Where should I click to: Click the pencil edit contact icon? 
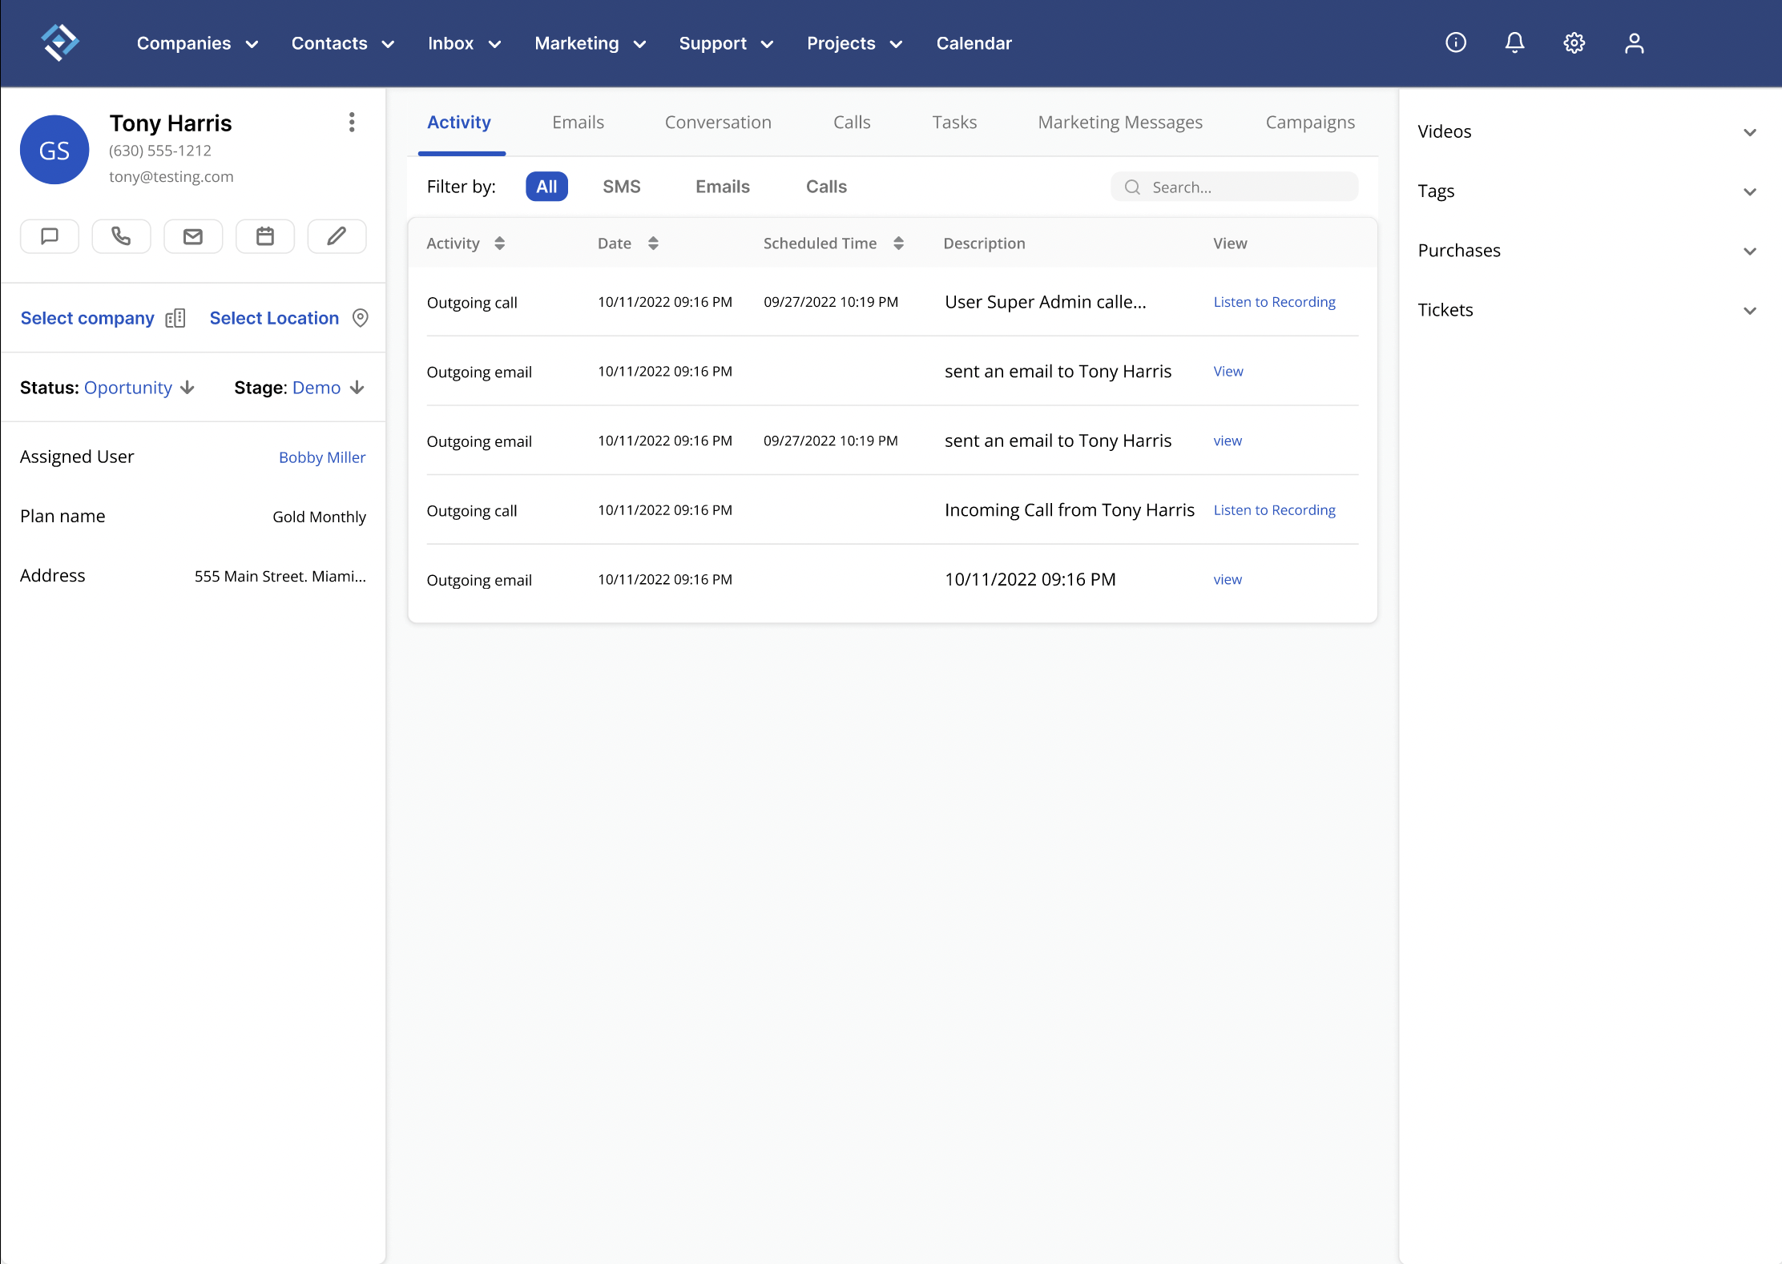[337, 236]
